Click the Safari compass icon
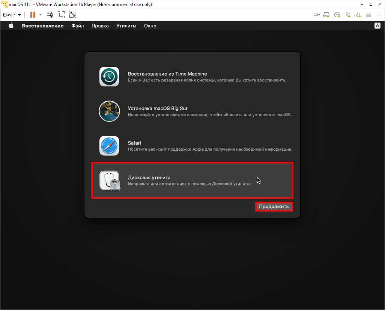The height and width of the screenshot is (310, 385). pyautogui.click(x=109, y=146)
